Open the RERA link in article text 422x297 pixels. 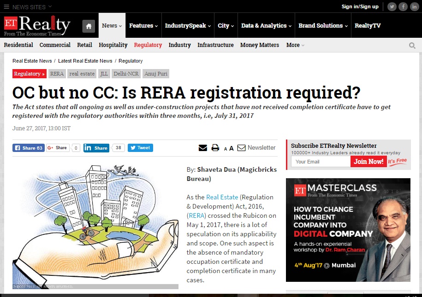coord(197,216)
